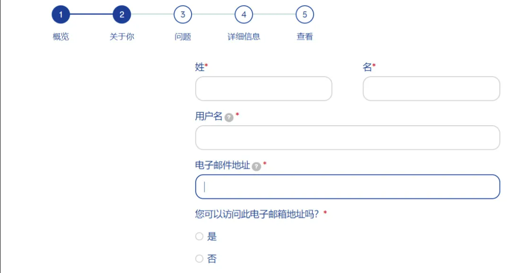Screen dimensions: 510x273
Task: Go to step 3 circle
Action: pyautogui.click(x=183, y=15)
